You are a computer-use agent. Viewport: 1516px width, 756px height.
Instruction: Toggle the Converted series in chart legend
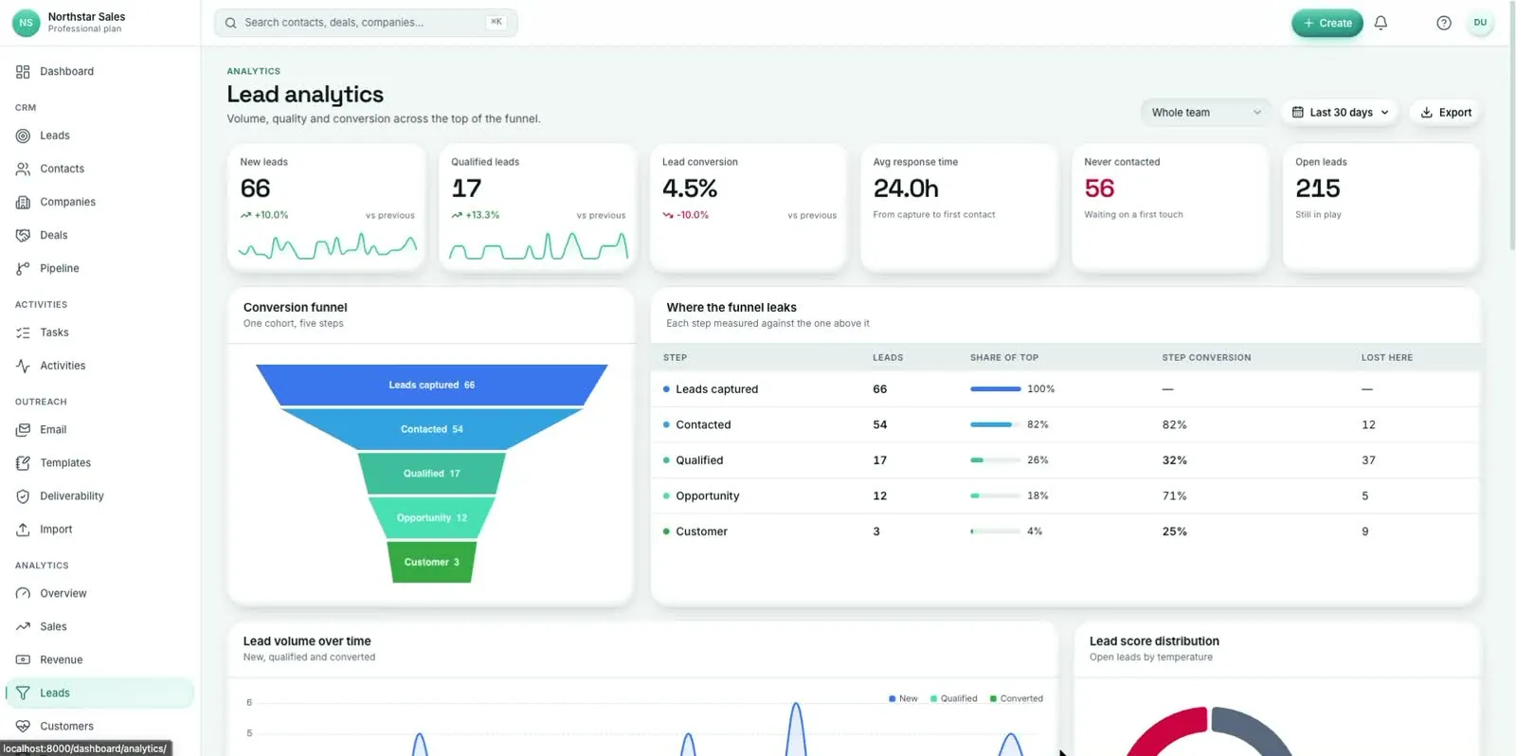coord(1016,699)
